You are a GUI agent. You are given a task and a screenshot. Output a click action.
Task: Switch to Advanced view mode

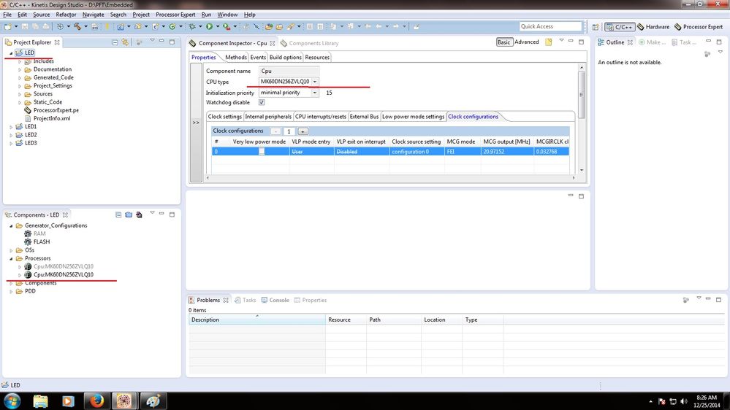(x=527, y=42)
